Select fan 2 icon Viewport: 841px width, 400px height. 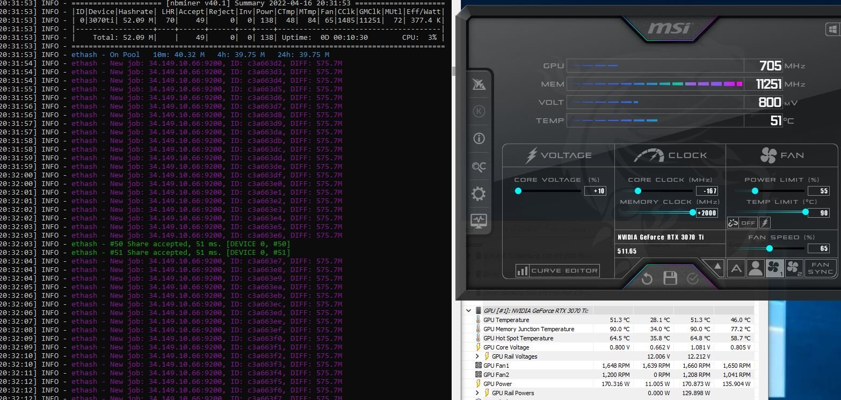pyautogui.click(x=794, y=268)
